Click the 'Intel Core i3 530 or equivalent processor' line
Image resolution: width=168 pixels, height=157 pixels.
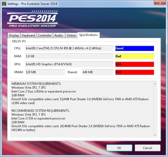38,118
